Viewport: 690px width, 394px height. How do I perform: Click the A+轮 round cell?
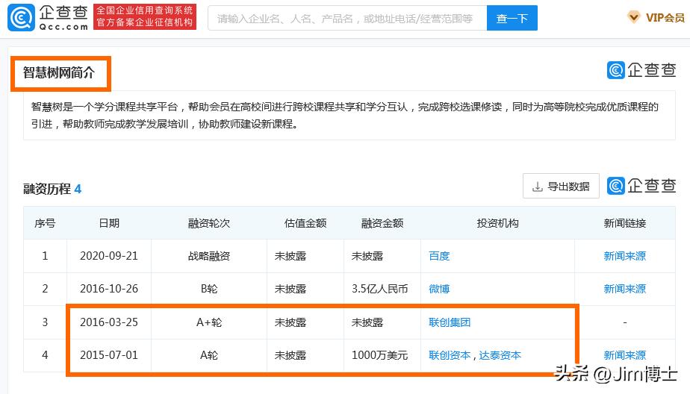tap(209, 322)
